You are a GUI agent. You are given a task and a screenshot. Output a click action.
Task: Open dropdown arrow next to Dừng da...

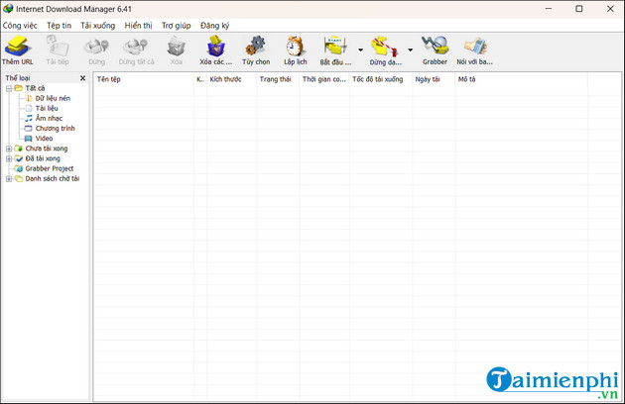[x=410, y=50]
